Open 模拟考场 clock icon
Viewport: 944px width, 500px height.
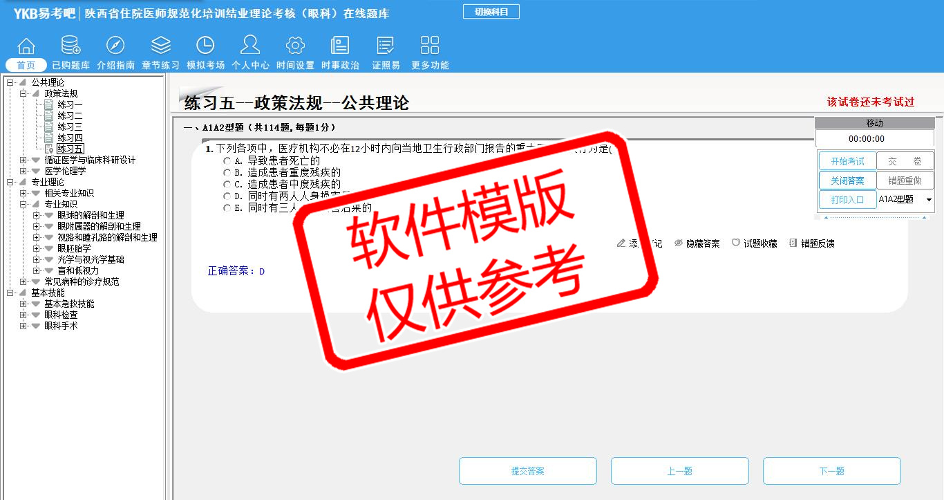point(205,46)
